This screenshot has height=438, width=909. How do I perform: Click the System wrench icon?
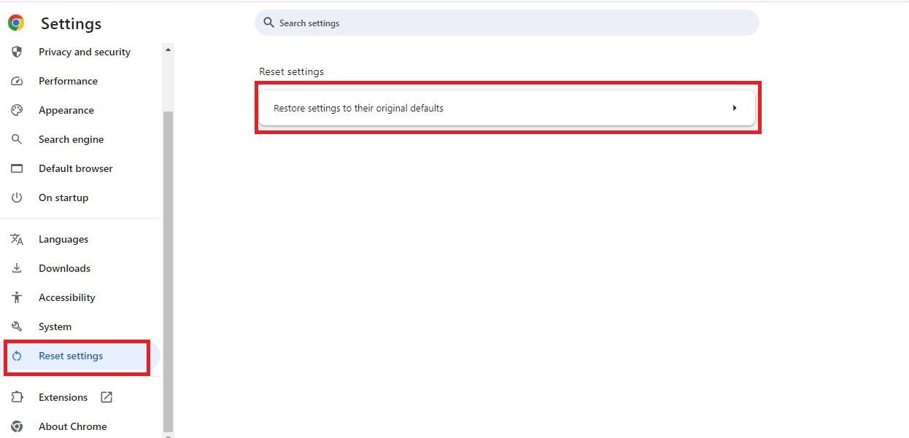pos(17,326)
